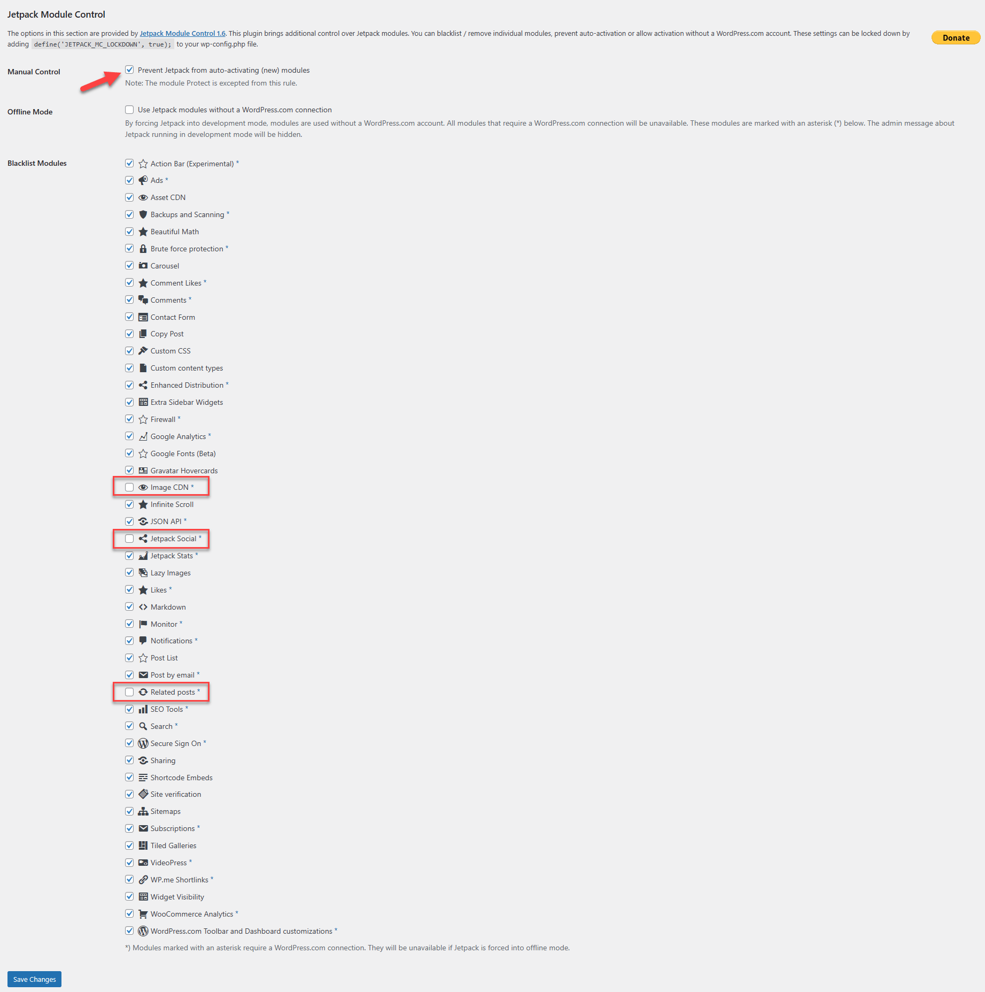Uncheck the JSON API checkbox
Image resolution: width=985 pixels, height=992 pixels.
point(129,521)
